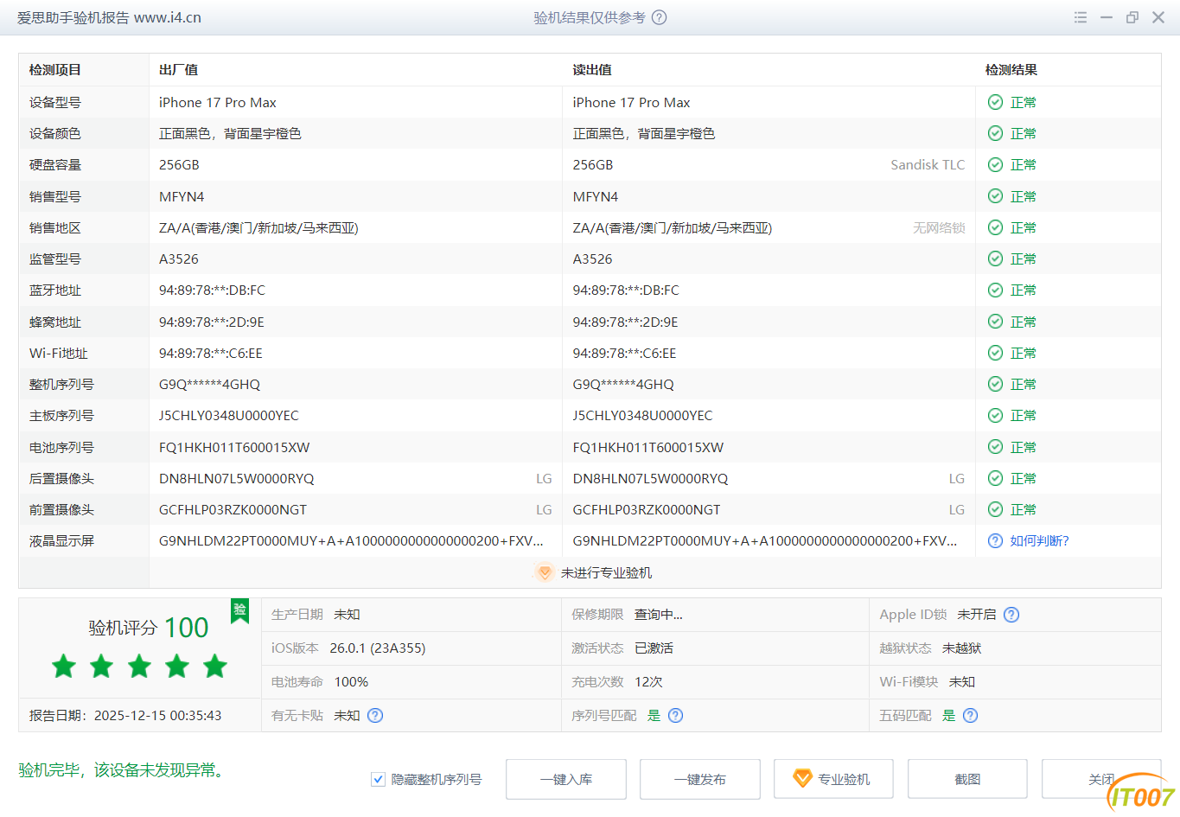Click the question icon next to 五码匹配

971,716
